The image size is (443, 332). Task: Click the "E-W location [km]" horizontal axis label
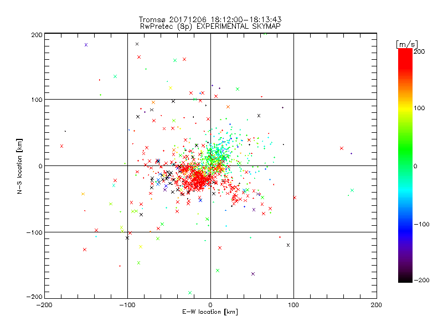(x=210, y=312)
